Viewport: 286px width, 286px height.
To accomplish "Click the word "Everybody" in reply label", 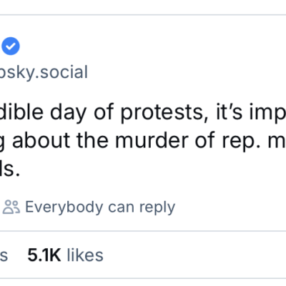I will tap(64, 207).
